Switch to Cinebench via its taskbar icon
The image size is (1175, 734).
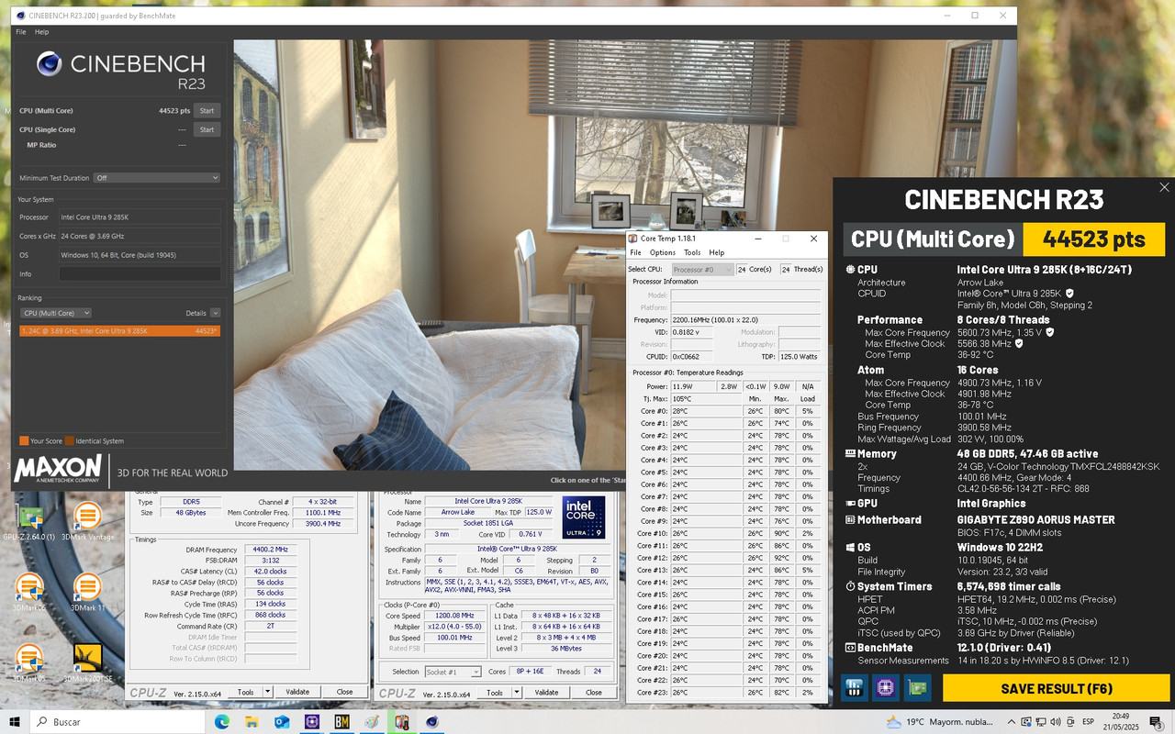(431, 722)
